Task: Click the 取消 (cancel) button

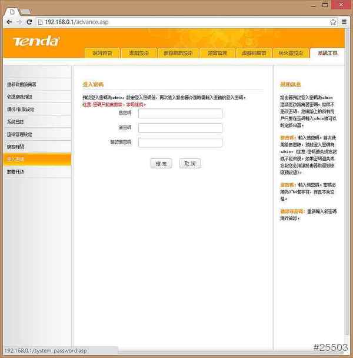Action: pyautogui.click(x=190, y=164)
